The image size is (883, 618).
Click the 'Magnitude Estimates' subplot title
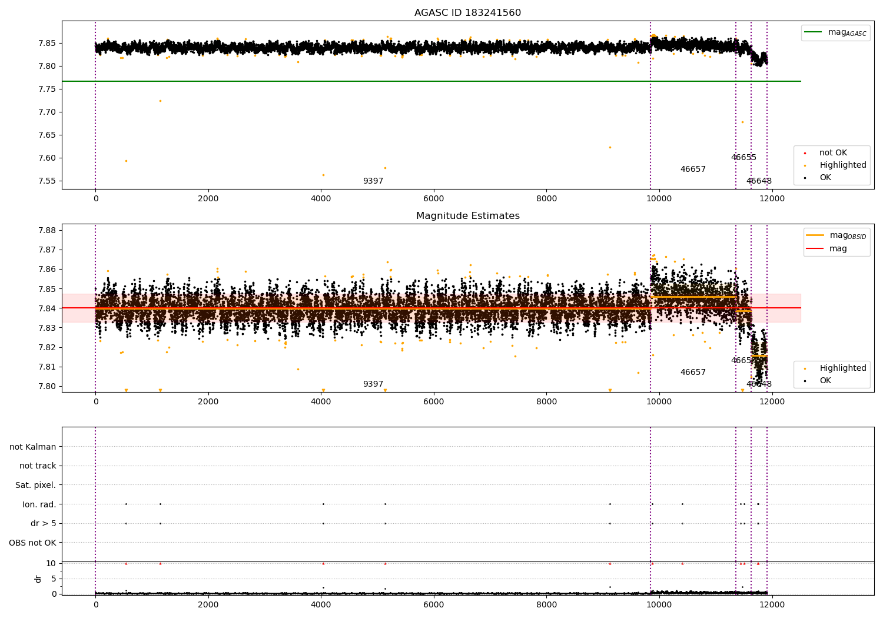tap(467, 216)
